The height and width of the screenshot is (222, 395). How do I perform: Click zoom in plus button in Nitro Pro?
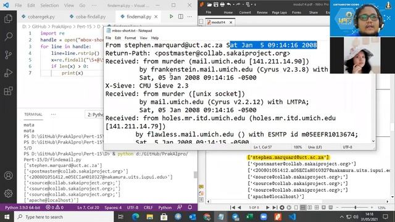click(x=372, y=207)
